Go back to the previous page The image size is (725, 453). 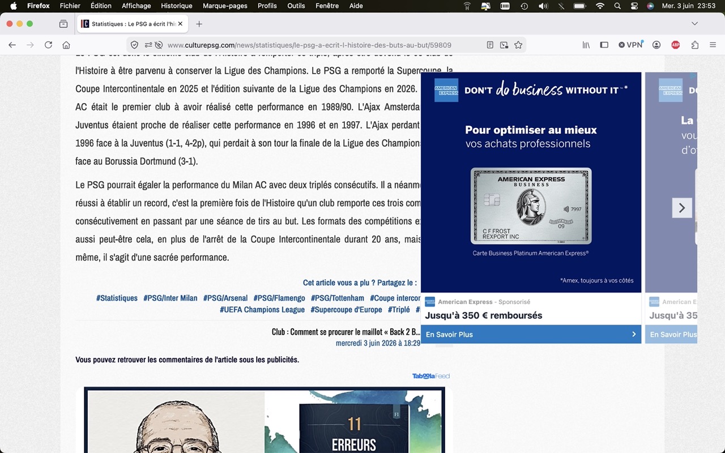(12, 45)
